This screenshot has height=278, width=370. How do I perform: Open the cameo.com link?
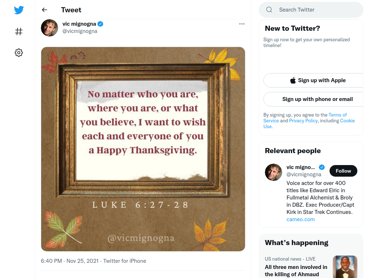click(300, 219)
